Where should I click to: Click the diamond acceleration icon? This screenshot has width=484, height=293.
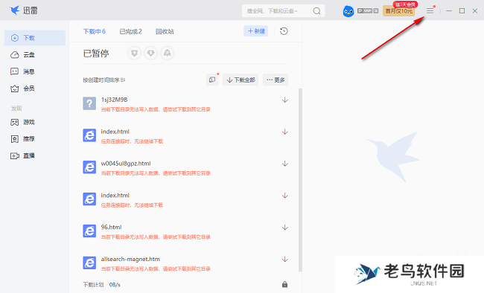[x=150, y=54]
